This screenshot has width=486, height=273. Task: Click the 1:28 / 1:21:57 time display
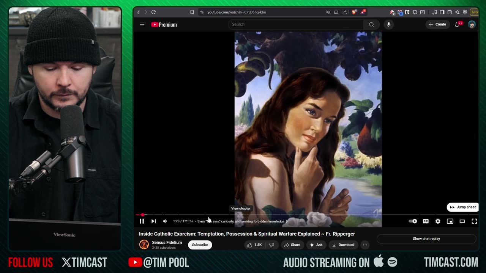click(183, 221)
